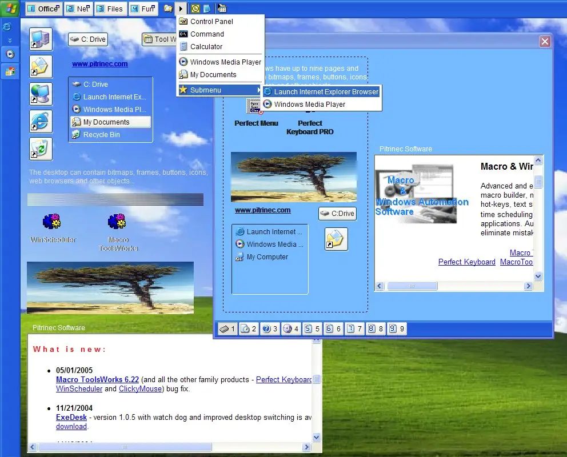Select My Computer in the window's list
The height and width of the screenshot is (457, 567).
(x=270, y=257)
